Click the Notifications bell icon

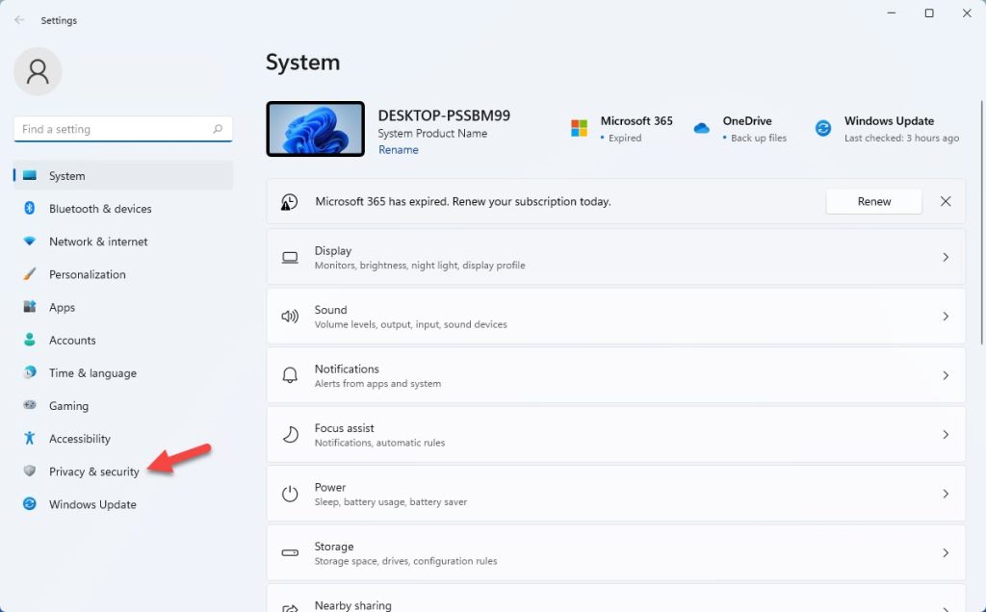pyautogui.click(x=290, y=375)
